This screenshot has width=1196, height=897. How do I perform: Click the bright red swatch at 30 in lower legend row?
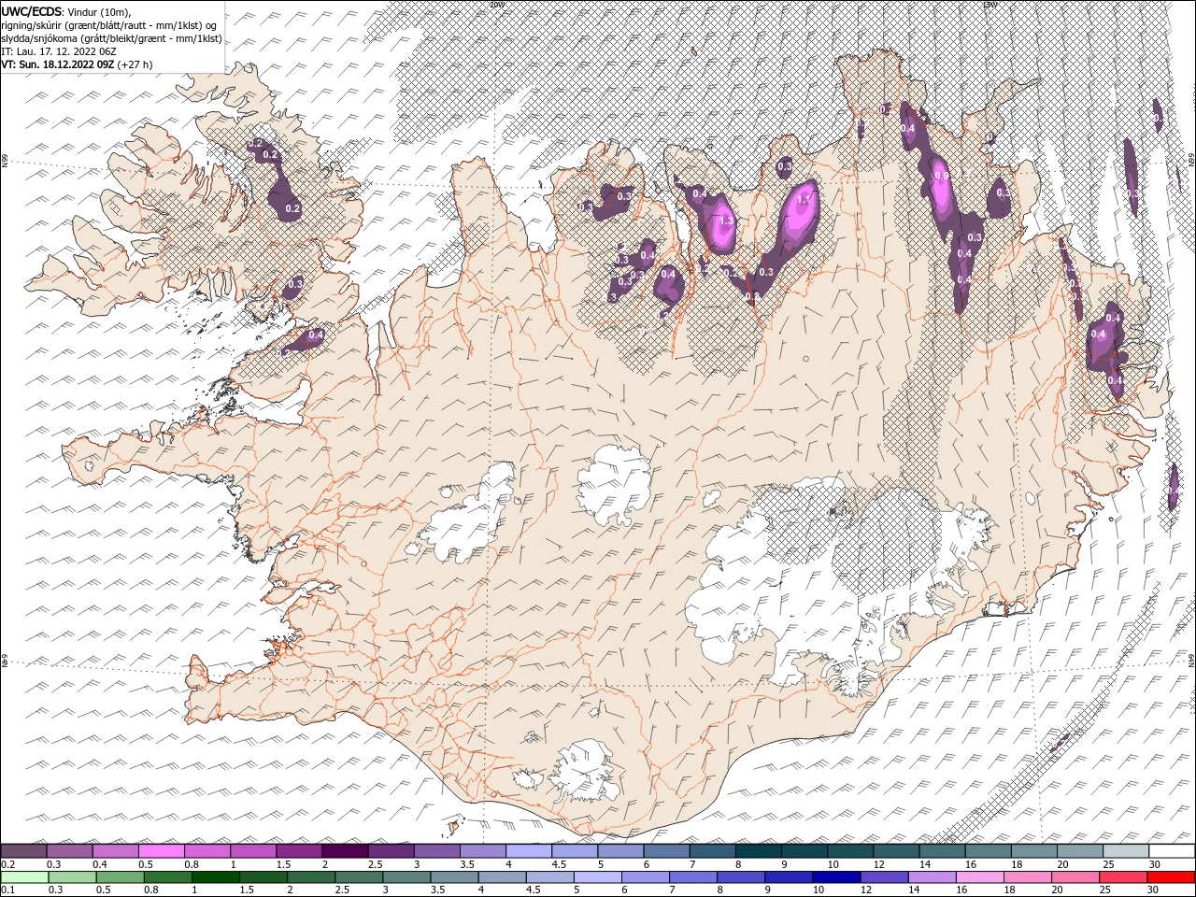tap(1170, 877)
